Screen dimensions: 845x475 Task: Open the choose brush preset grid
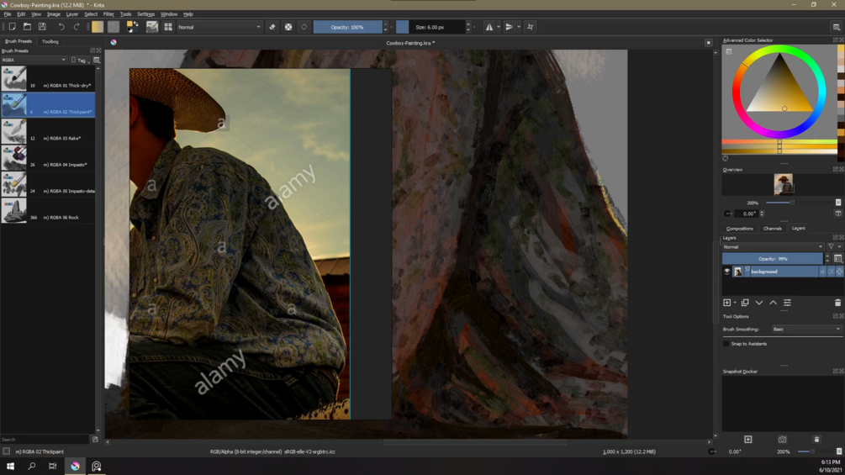pos(168,26)
